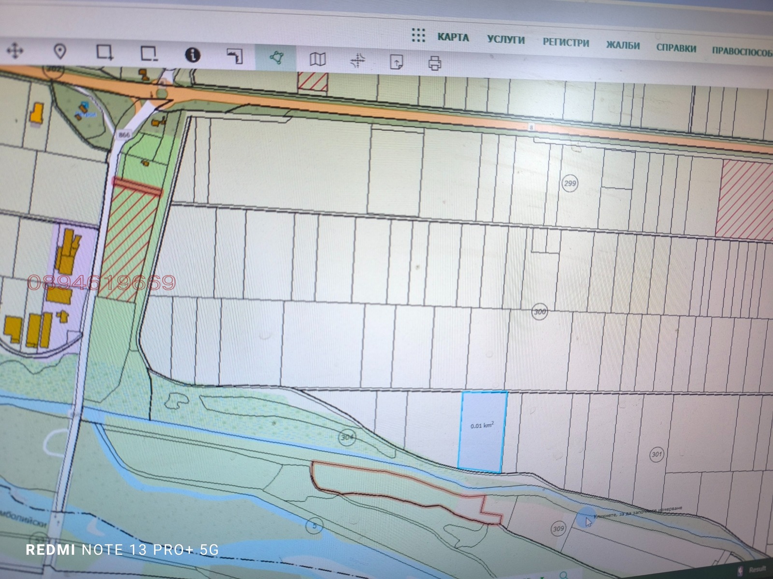773x579 pixels.
Task: Open the УСЛУГИ menu
Action: pos(506,40)
